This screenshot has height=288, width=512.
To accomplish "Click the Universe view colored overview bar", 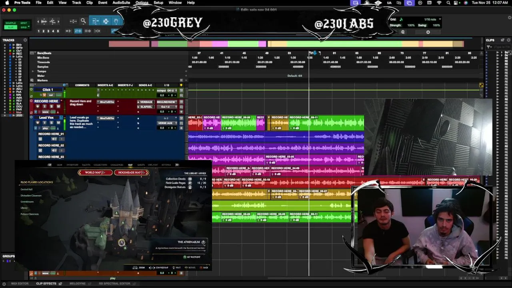I will pyautogui.click(x=286, y=44).
